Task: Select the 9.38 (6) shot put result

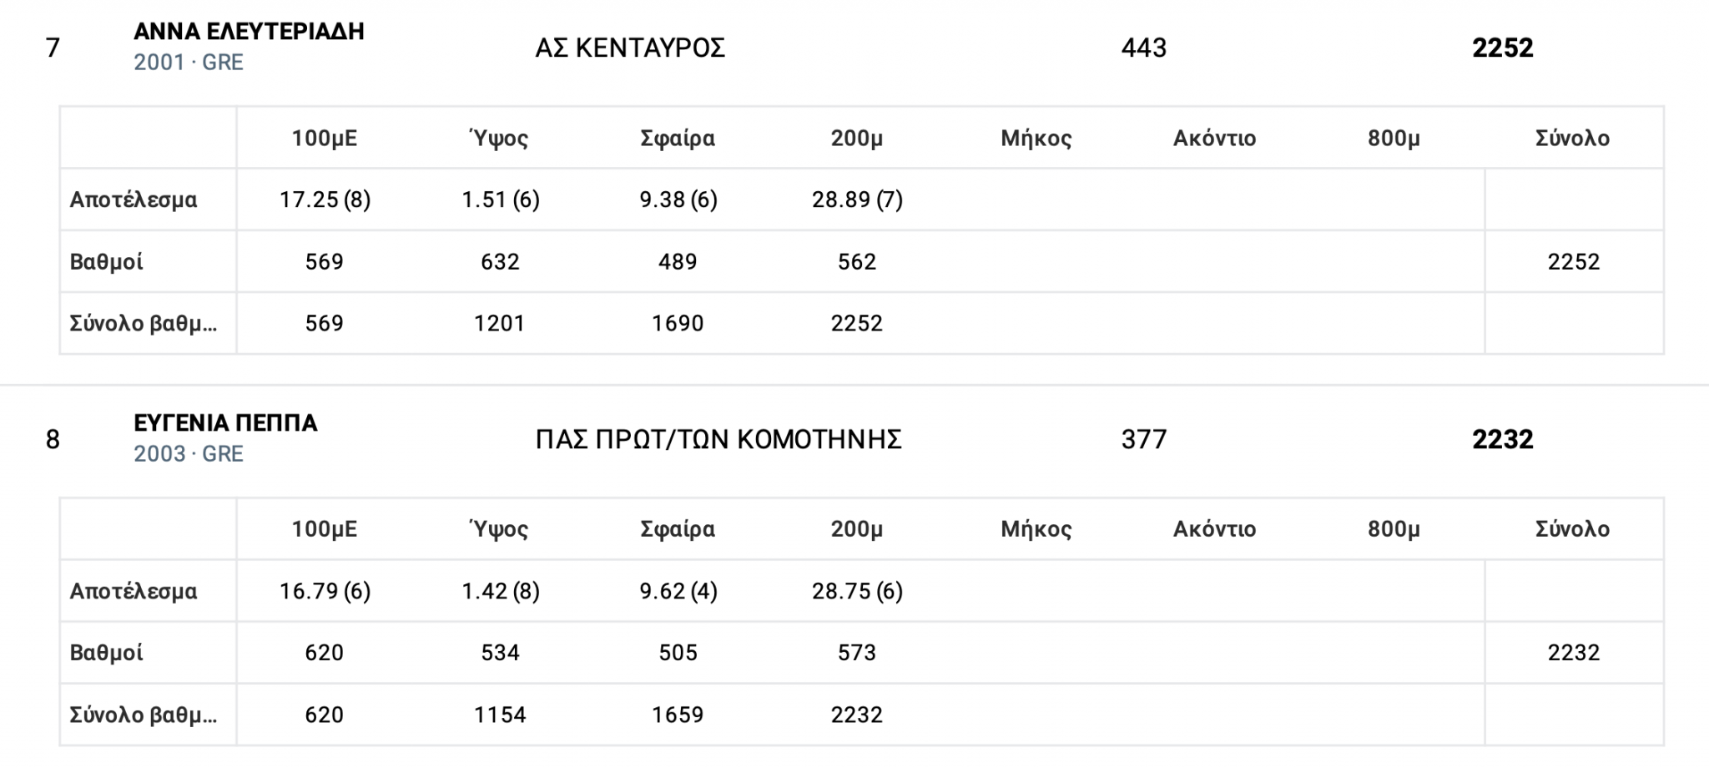Action: pyautogui.click(x=678, y=200)
